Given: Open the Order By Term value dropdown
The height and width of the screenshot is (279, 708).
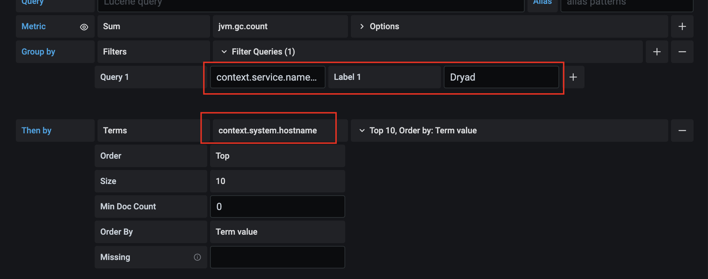Looking at the screenshot, I should click(277, 232).
